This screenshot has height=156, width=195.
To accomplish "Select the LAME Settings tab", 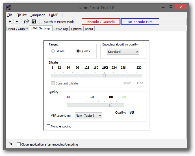I will click(40, 28).
